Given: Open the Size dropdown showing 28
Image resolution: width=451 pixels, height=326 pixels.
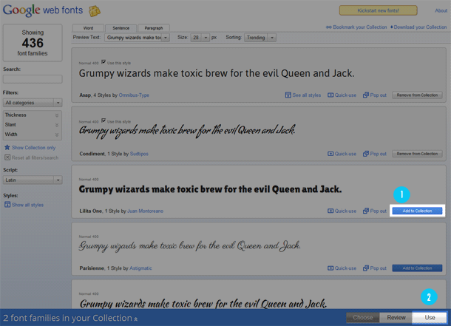Looking at the screenshot, I should click(200, 38).
